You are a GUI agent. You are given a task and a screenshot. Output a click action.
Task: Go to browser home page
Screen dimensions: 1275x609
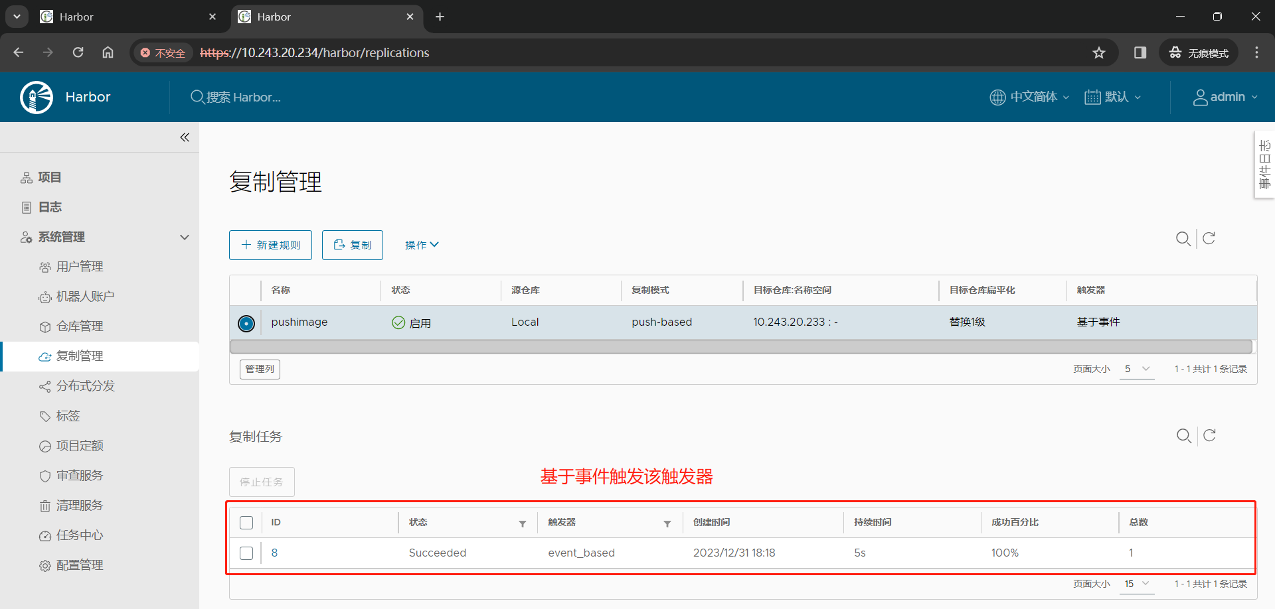[x=108, y=52]
